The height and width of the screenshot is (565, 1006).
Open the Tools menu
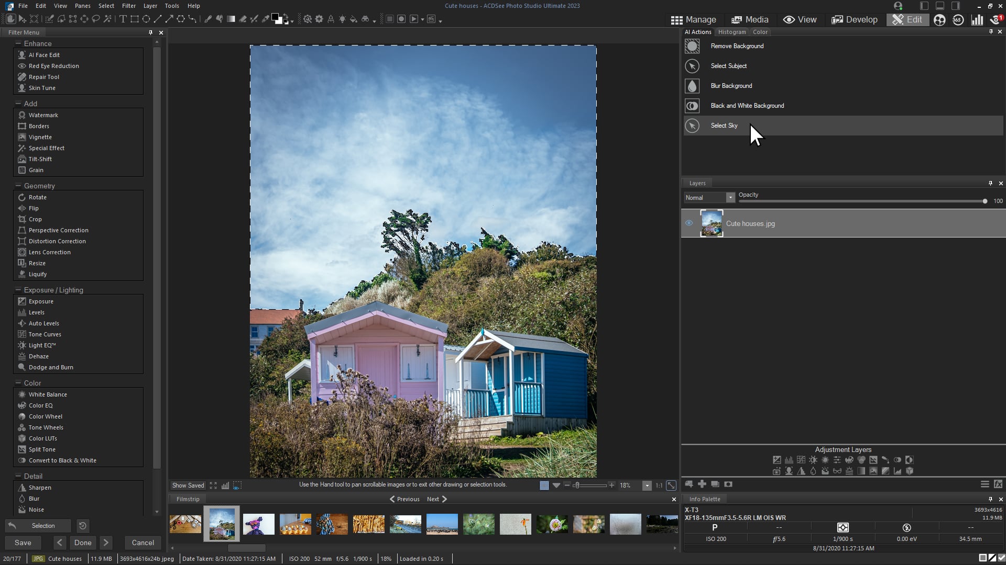171,6
